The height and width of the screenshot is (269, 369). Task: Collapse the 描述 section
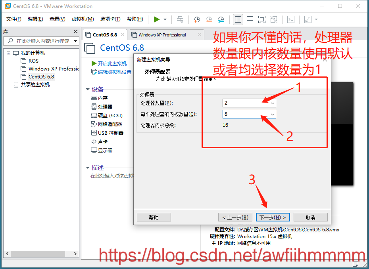click(88, 168)
